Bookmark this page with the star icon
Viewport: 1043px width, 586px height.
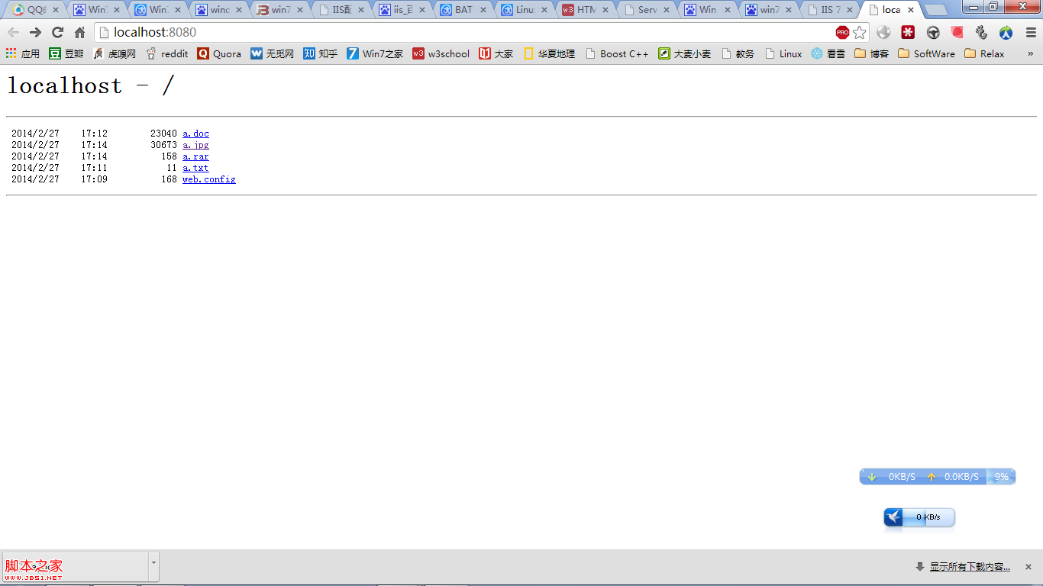tap(860, 32)
